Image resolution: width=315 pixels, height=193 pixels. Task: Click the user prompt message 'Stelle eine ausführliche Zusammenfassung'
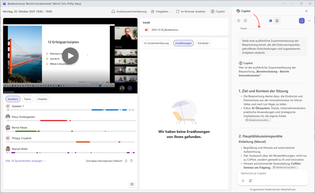pos(273,47)
